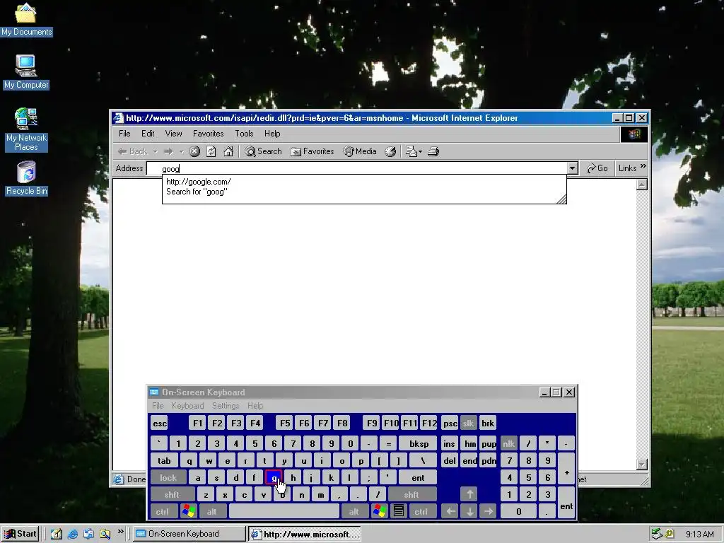Screen dimensions: 724x543
Task: Click the esc key on keyboard
Action: pos(160,424)
